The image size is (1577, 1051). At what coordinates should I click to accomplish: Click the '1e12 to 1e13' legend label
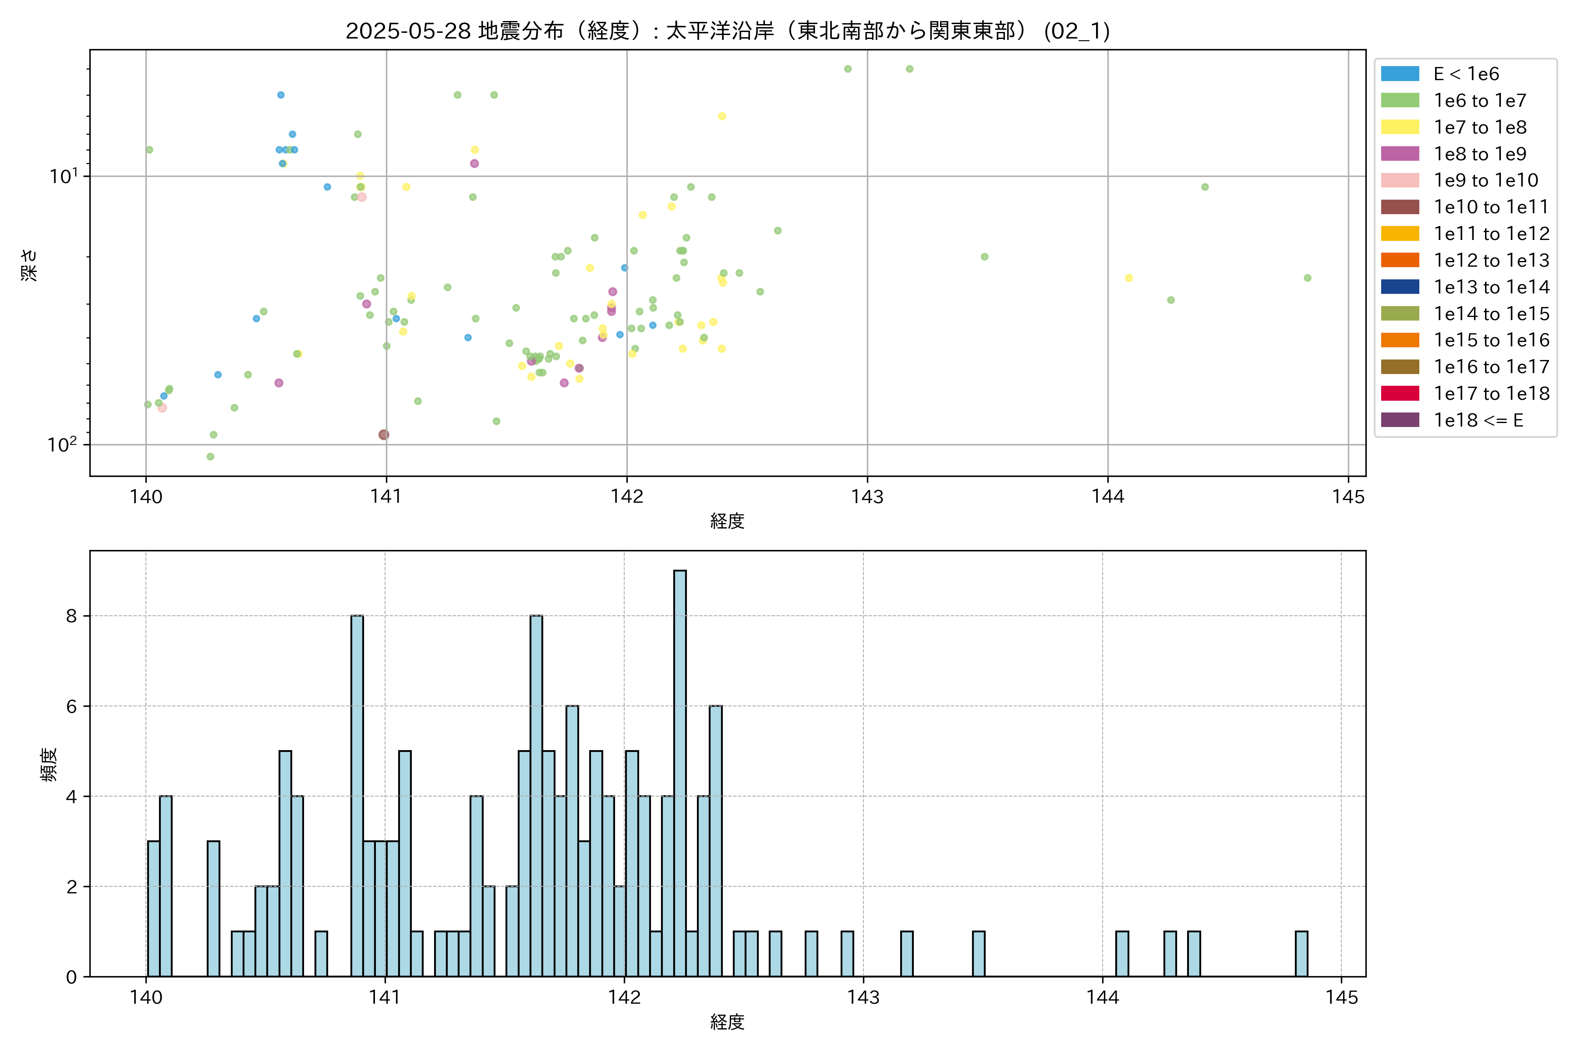[x=1491, y=260]
